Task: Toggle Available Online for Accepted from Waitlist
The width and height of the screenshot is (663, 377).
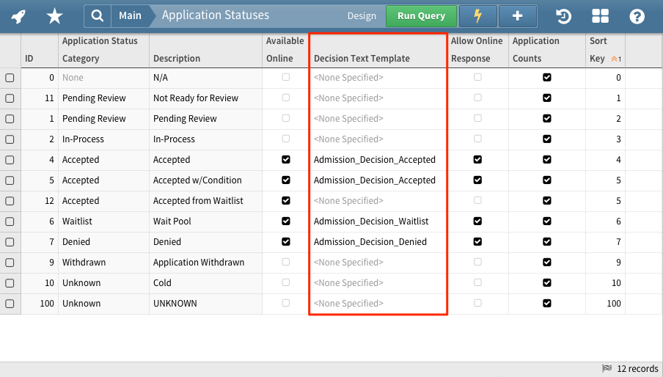Action: [x=286, y=200]
